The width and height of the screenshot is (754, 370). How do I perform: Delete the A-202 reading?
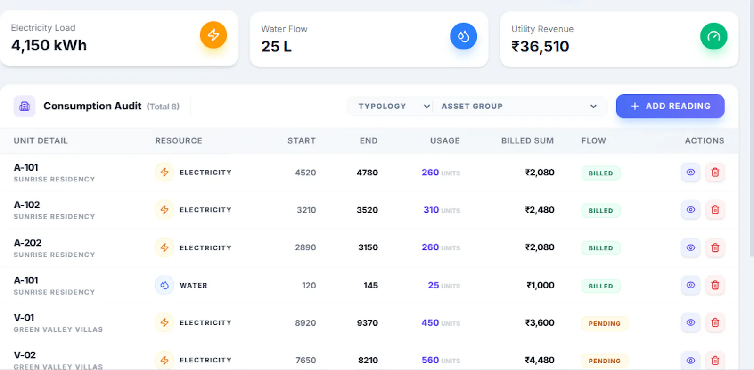[x=715, y=247]
